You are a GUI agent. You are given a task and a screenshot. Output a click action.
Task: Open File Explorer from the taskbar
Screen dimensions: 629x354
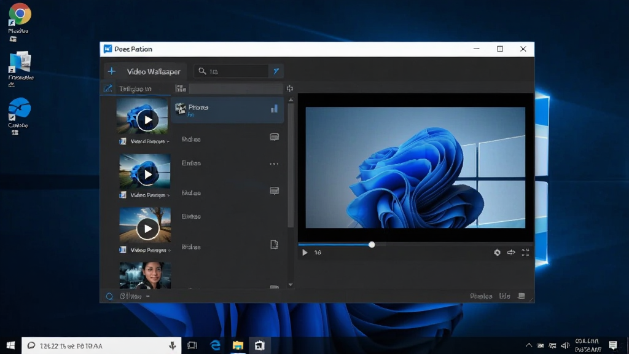[238, 345]
